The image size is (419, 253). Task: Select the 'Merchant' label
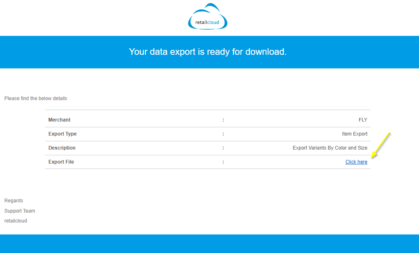(60, 120)
